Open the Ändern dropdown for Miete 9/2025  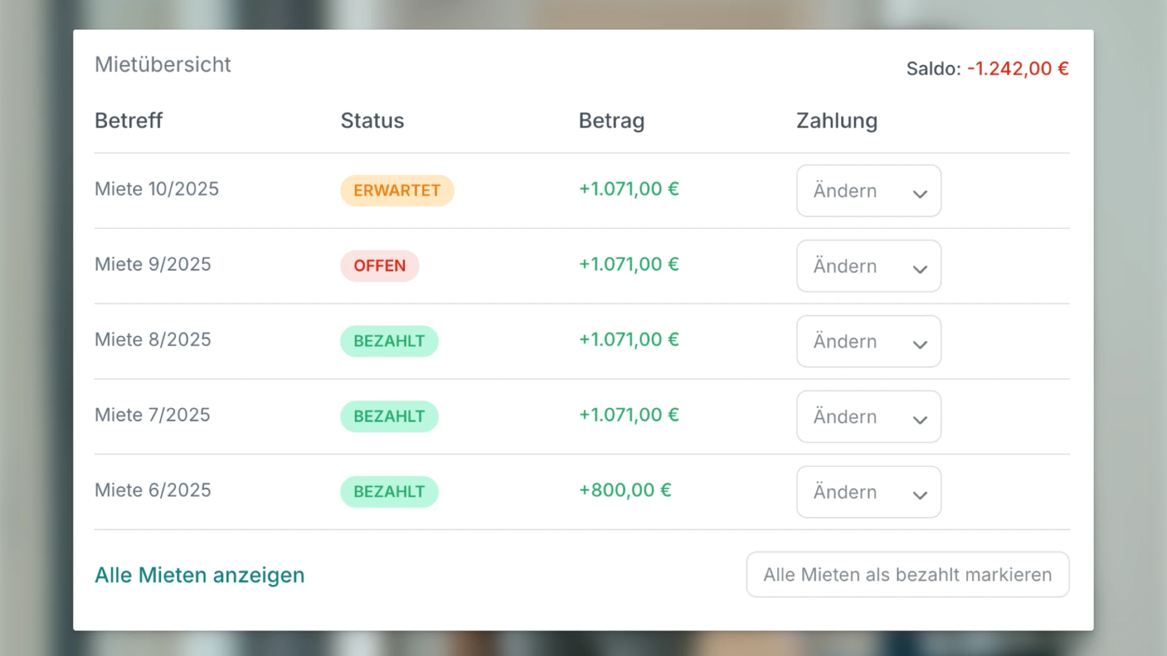point(869,266)
